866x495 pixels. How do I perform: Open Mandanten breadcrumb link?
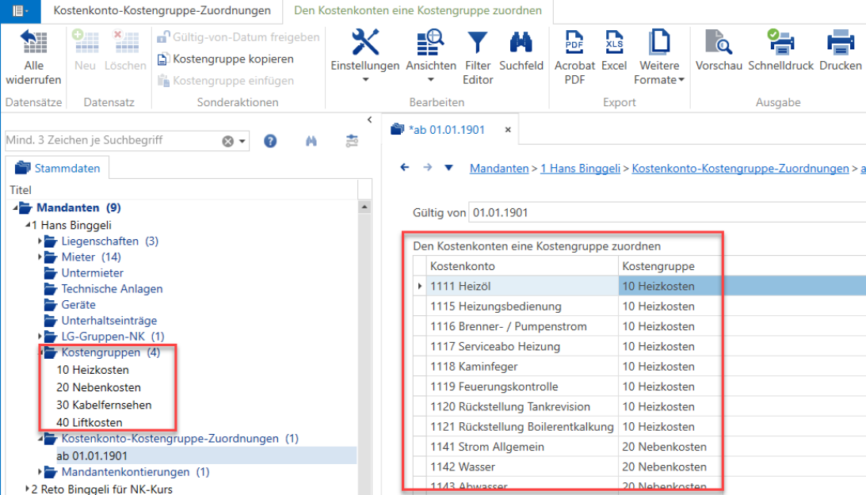point(498,169)
